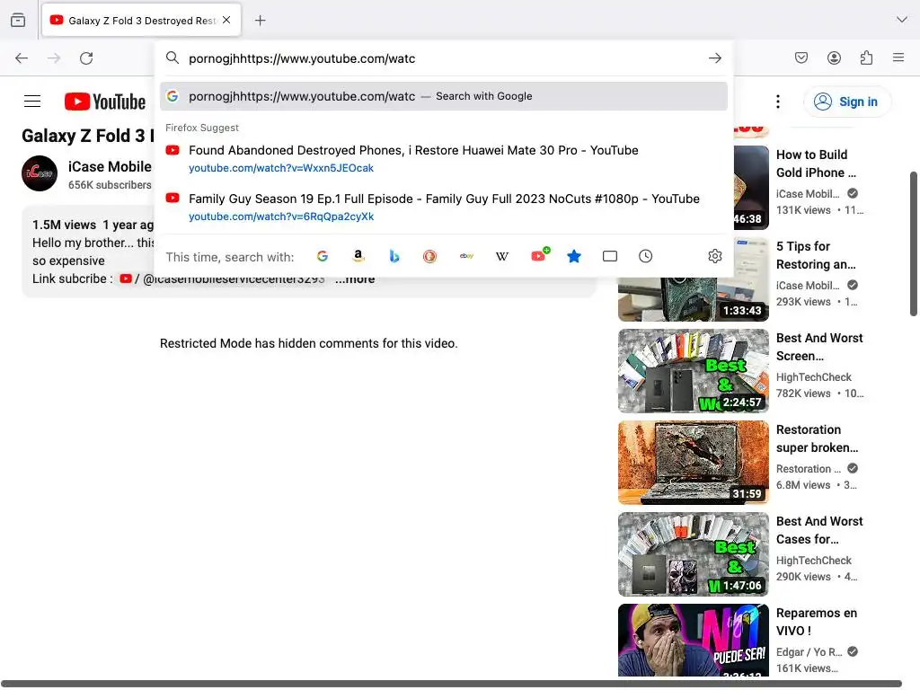Select the Search with Google suggestion
The image size is (920, 690).
[x=444, y=96]
